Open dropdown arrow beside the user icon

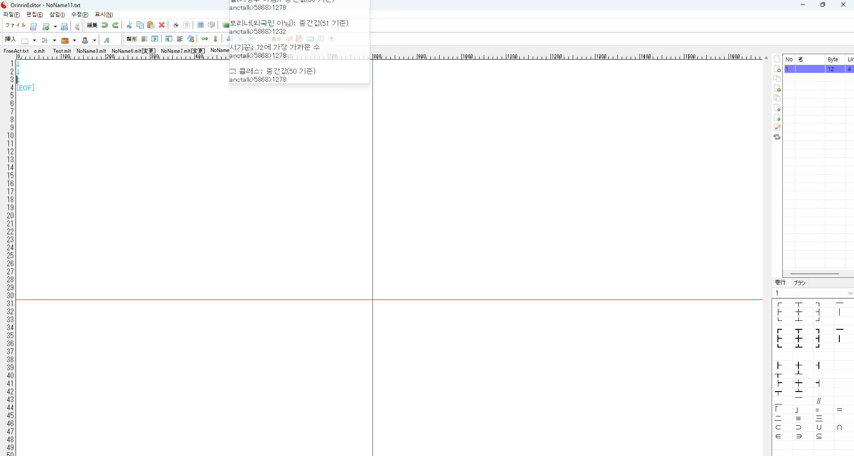[94, 40]
